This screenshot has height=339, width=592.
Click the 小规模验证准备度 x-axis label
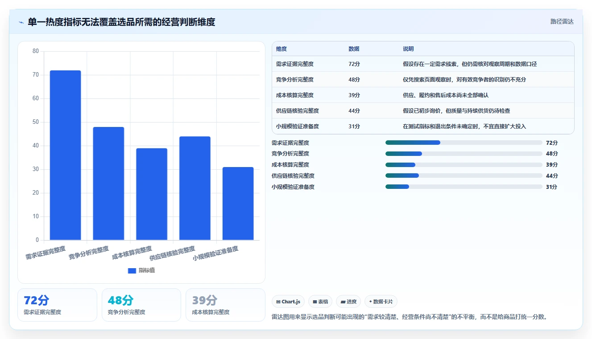pyautogui.click(x=215, y=253)
